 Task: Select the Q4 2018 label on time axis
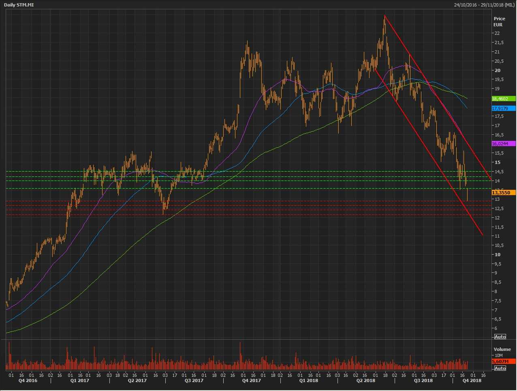[x=472, y=380]
